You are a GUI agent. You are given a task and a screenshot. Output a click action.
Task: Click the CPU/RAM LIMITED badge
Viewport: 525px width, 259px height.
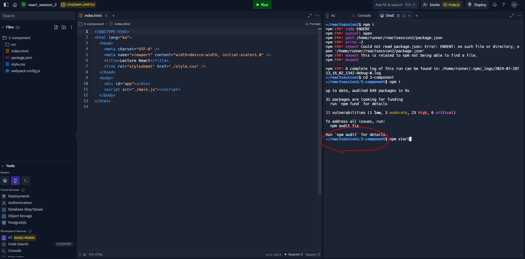(78, 5)
